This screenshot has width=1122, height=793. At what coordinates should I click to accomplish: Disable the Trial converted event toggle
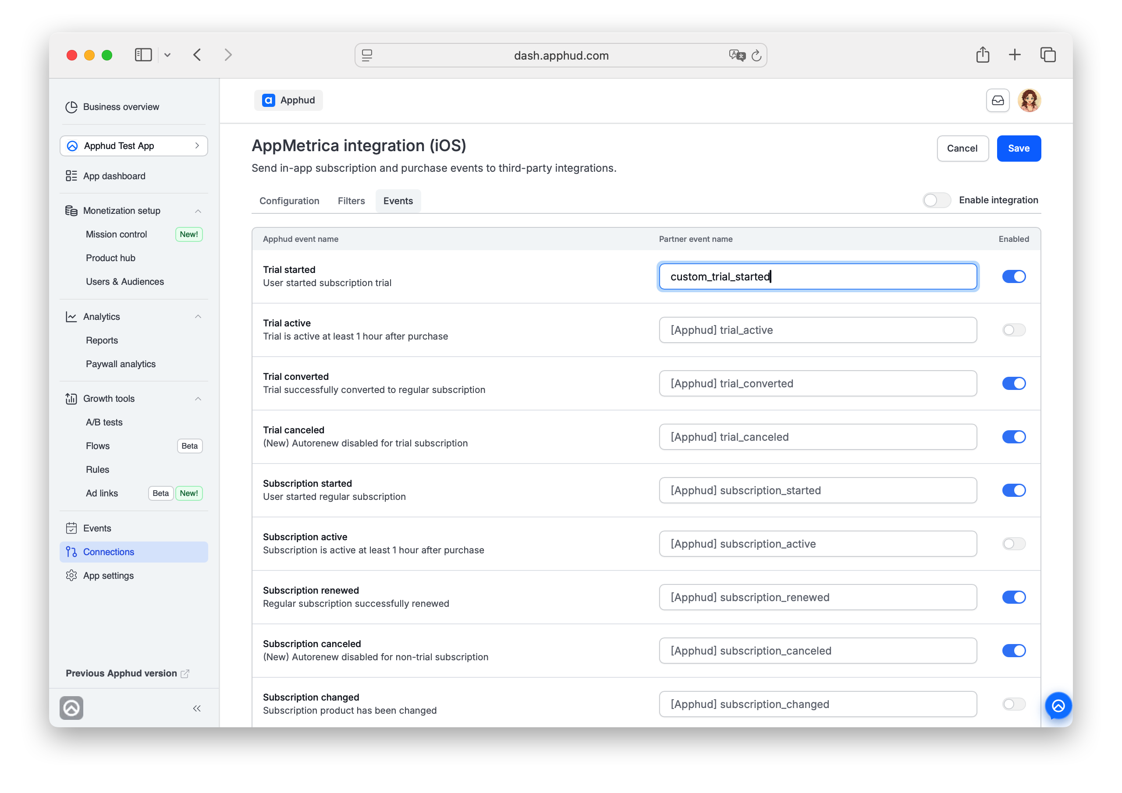[x=1014, y=383]
